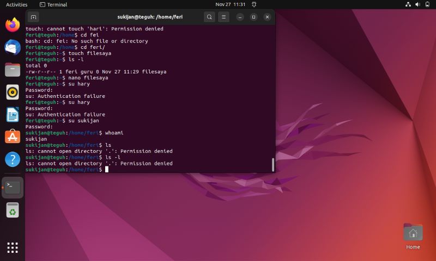
Task: Click the 'whoami' command text
Action: pyautogui.click(x=114, y=133)
